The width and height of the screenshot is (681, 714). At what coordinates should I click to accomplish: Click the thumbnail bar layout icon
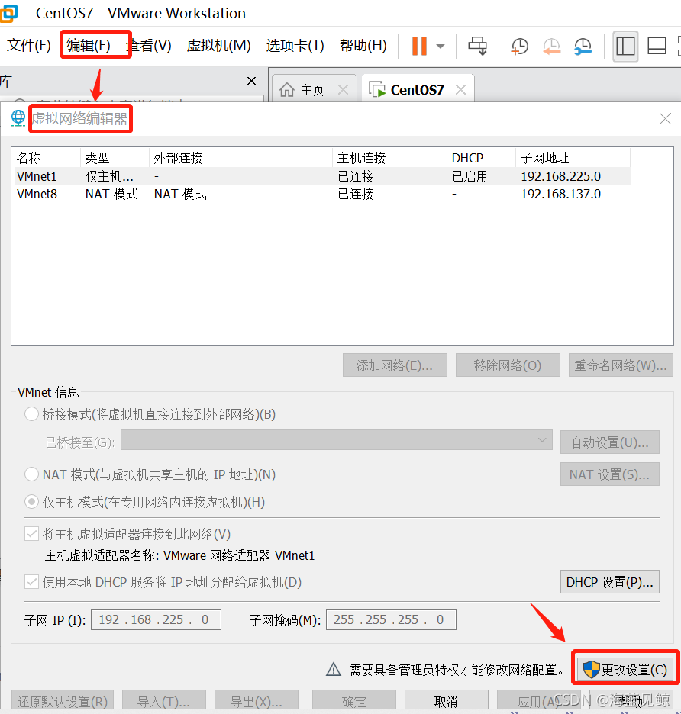(657, 46)
